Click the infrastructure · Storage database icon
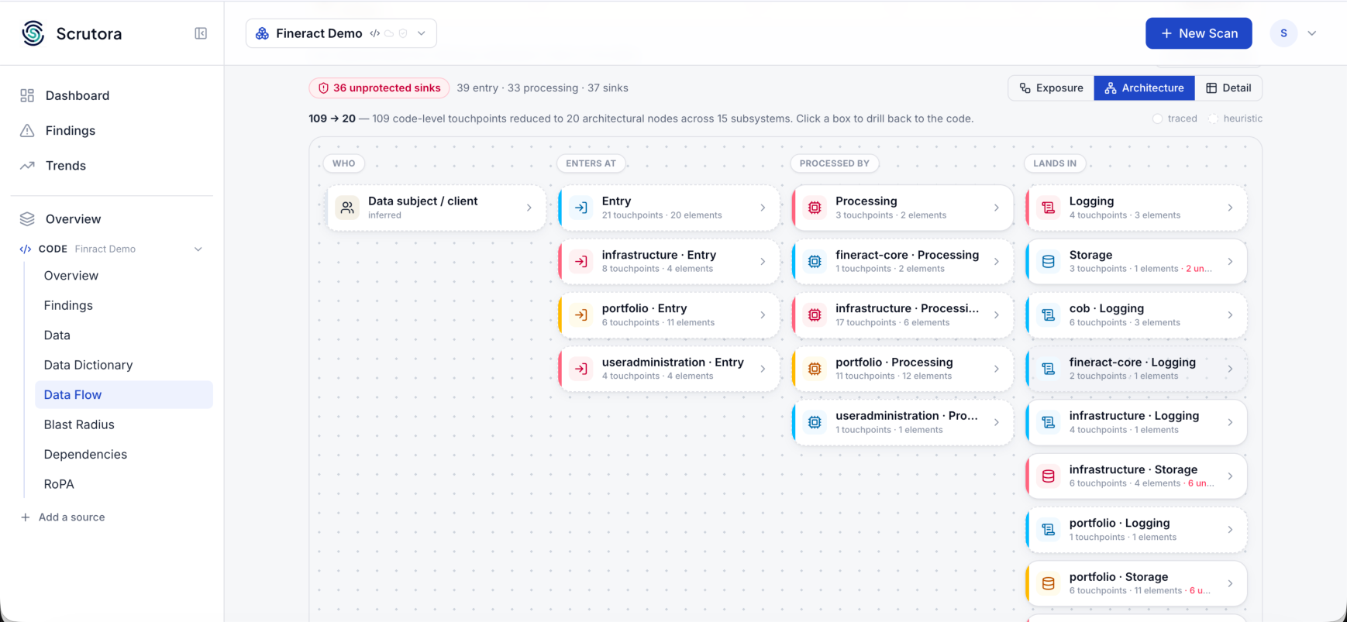The width and height of the screenshot is (1347, 622). [1049, 476]
